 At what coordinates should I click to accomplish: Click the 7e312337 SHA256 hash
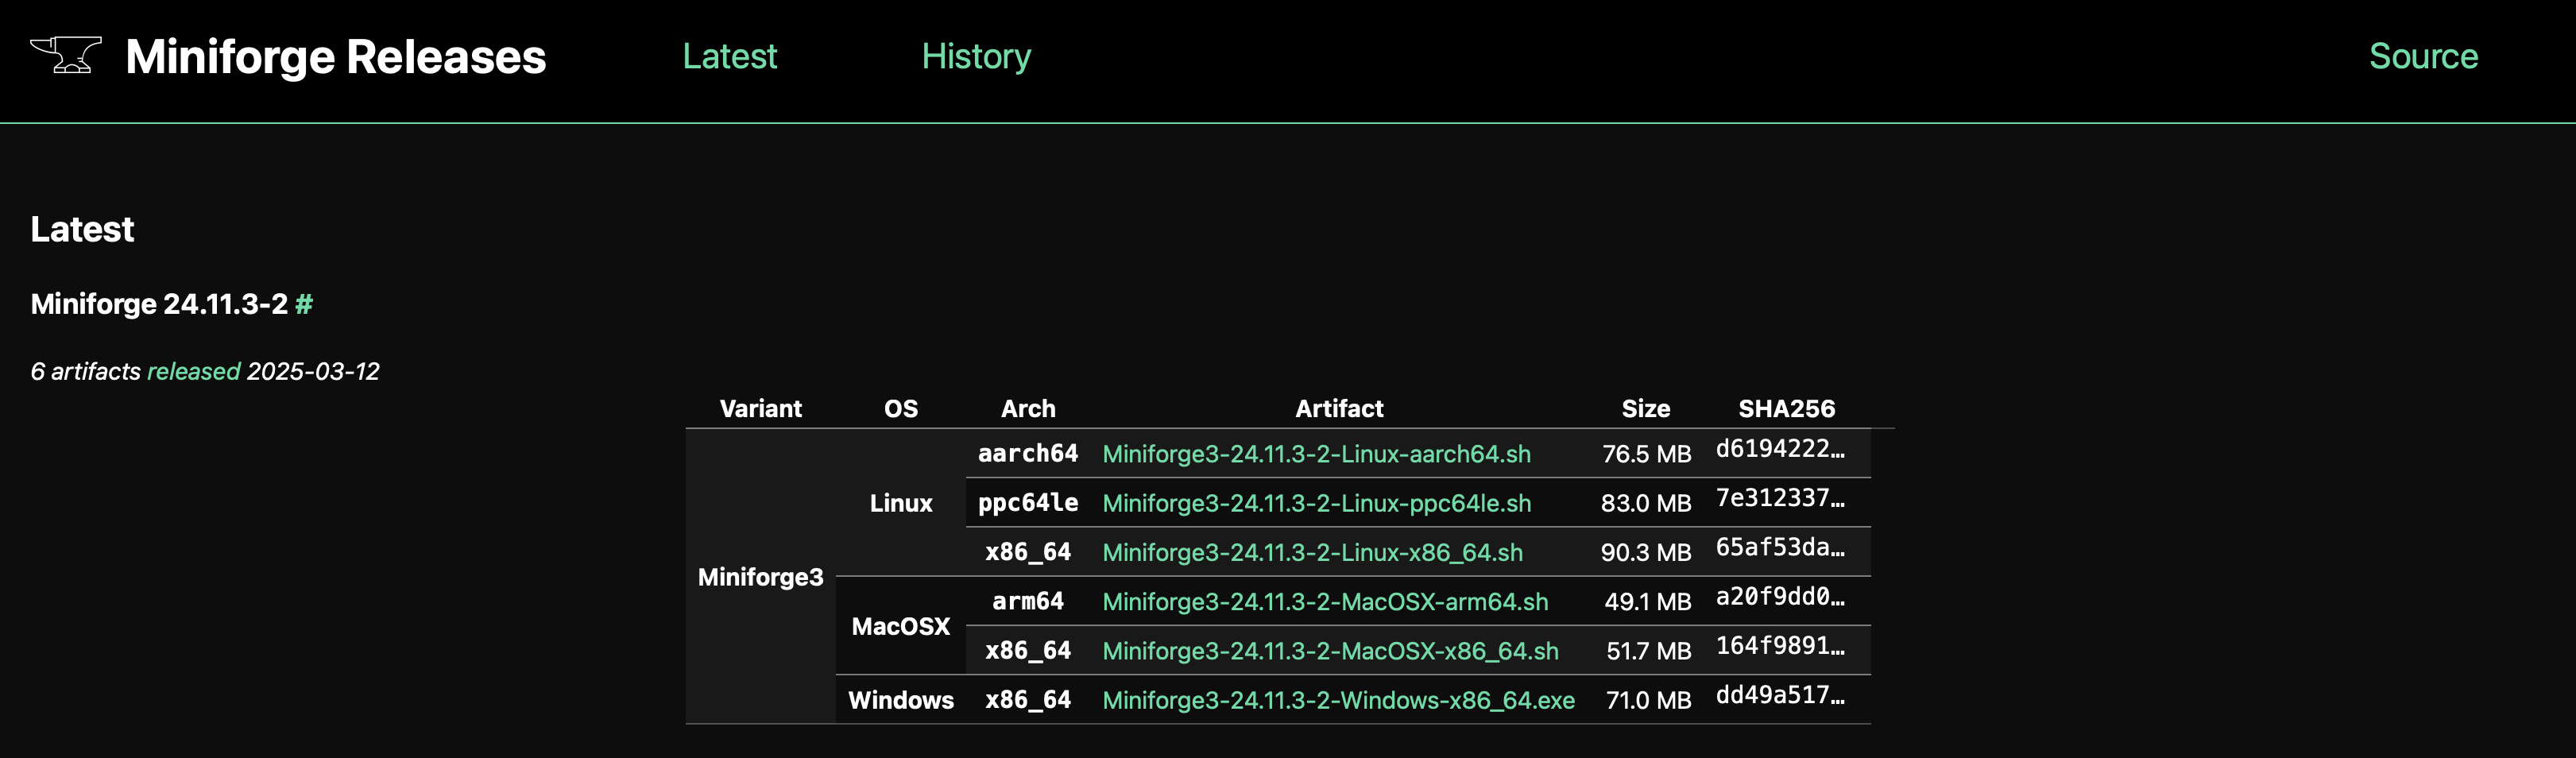point(1780,498)
